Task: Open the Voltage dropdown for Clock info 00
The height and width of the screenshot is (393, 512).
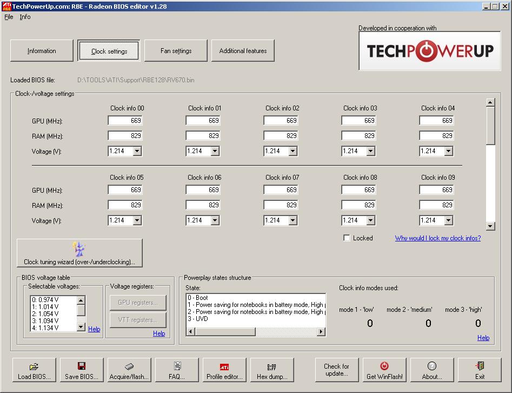Action: click(138, 151)
